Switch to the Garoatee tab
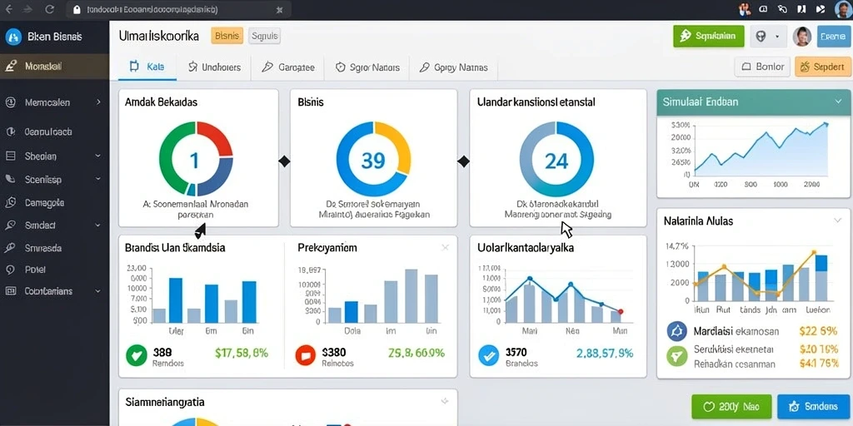 click(x=287, y=67)
